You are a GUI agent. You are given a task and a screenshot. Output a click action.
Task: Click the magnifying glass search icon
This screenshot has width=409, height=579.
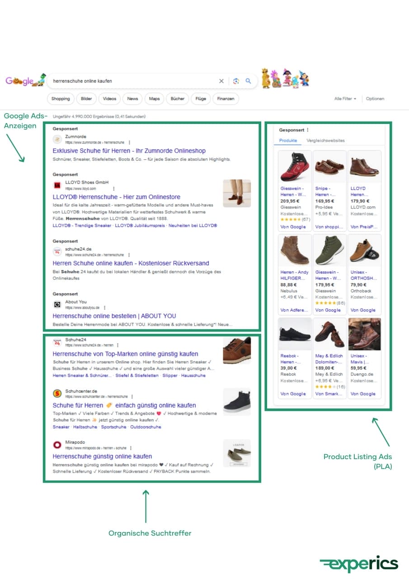[248, 81]
